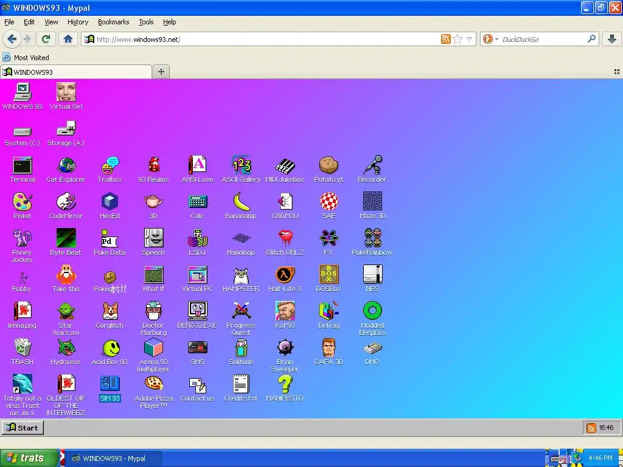Subscribe via address bar RSS icon
Screen dimensions: 623x467
(x=446, y=39)
